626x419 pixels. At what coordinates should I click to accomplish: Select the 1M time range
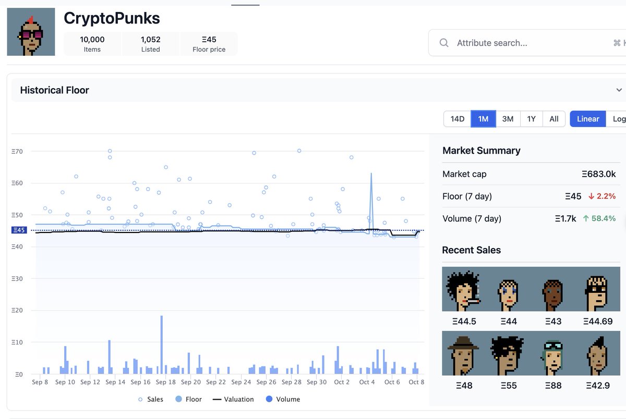(x=483, y=119)
